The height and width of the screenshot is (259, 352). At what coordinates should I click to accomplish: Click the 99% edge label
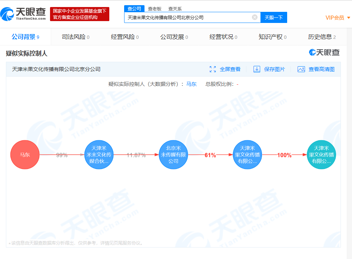tap(62, 155)
